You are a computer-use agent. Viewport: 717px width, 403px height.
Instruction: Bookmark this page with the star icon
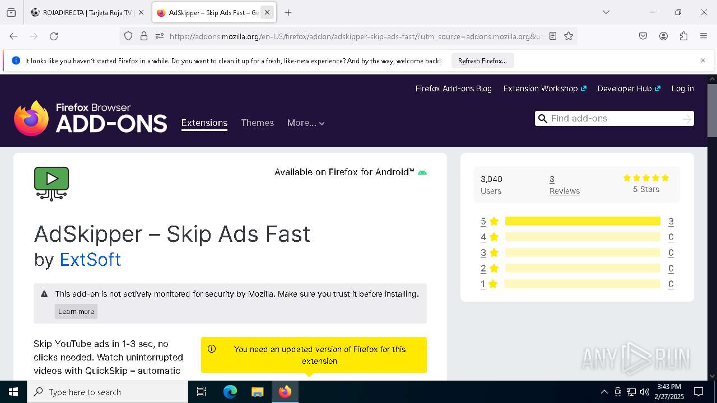point(569,36)
